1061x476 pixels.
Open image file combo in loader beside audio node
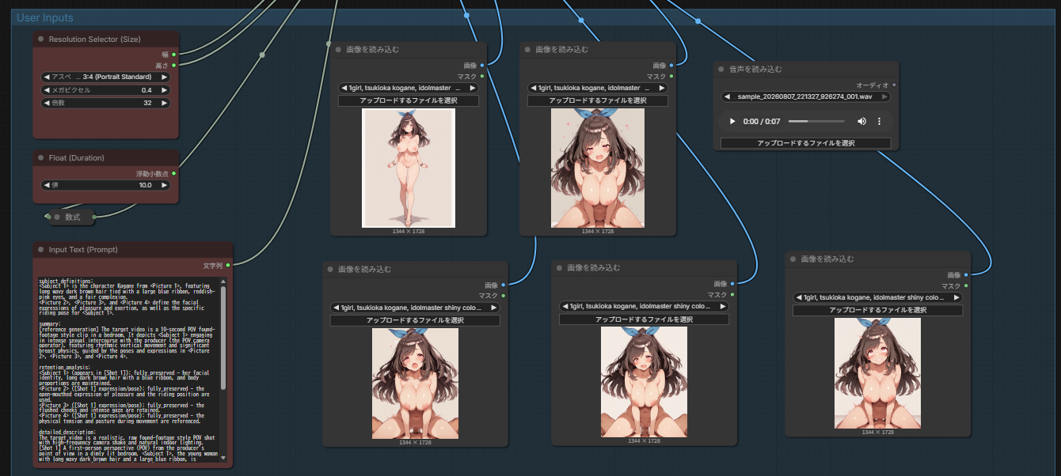point(598,88)
